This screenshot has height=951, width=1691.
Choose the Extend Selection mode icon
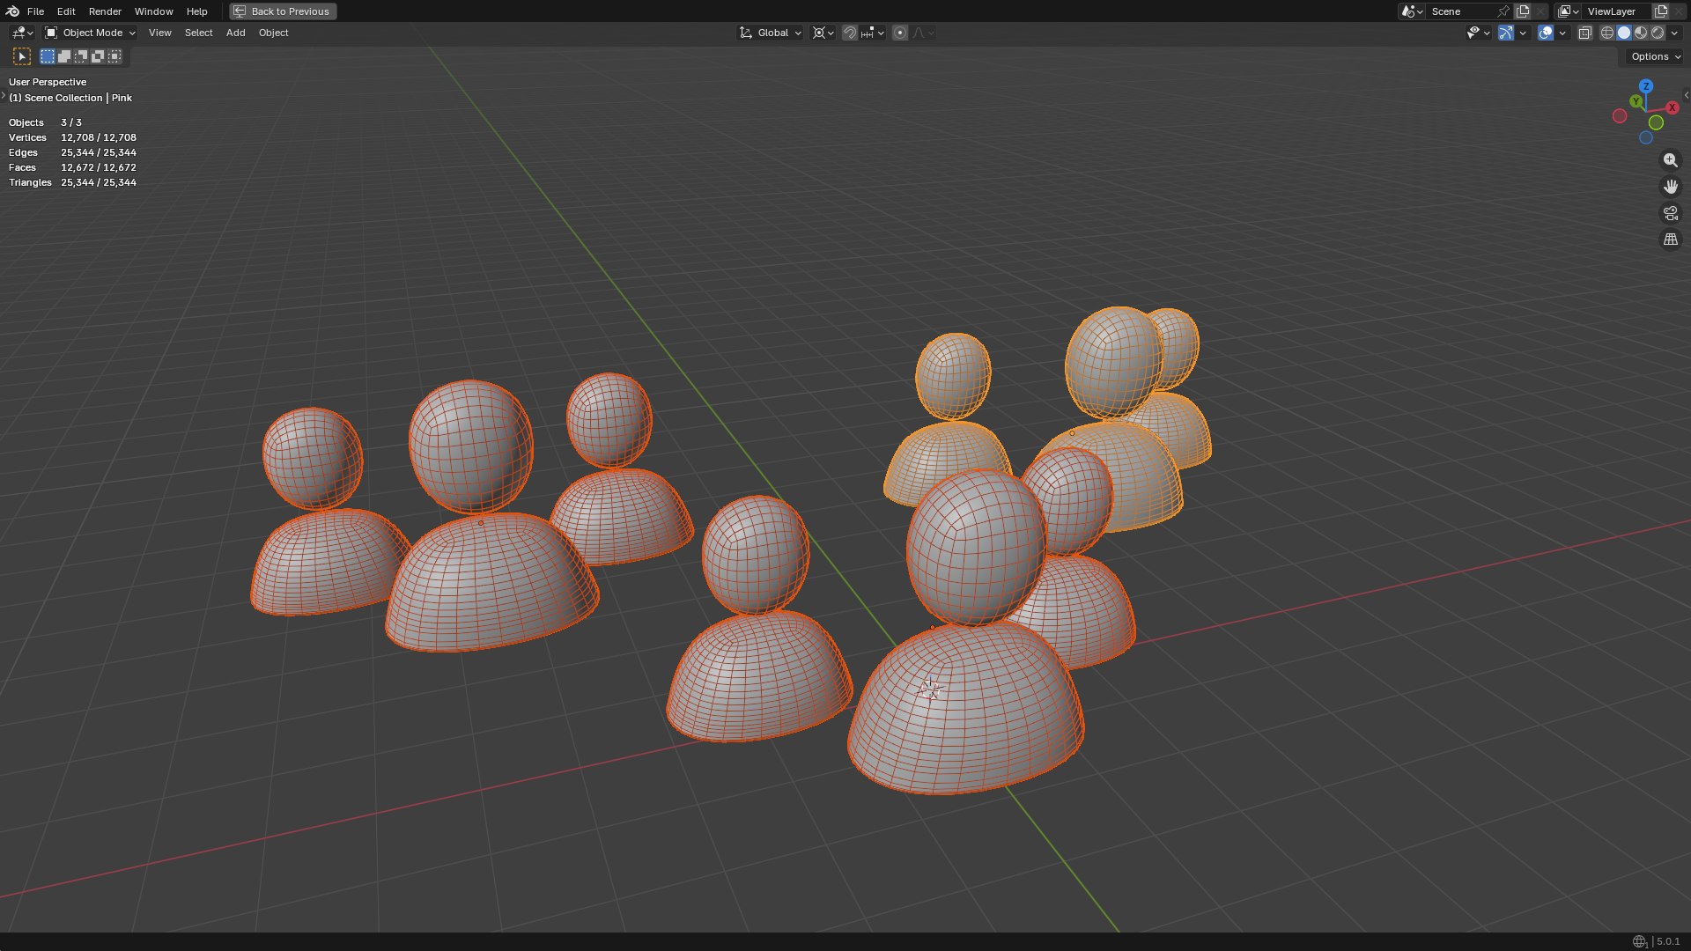click(x=64, y=56)
